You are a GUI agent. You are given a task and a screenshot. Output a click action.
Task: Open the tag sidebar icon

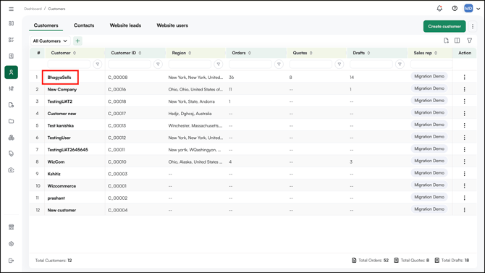(11, 154)
